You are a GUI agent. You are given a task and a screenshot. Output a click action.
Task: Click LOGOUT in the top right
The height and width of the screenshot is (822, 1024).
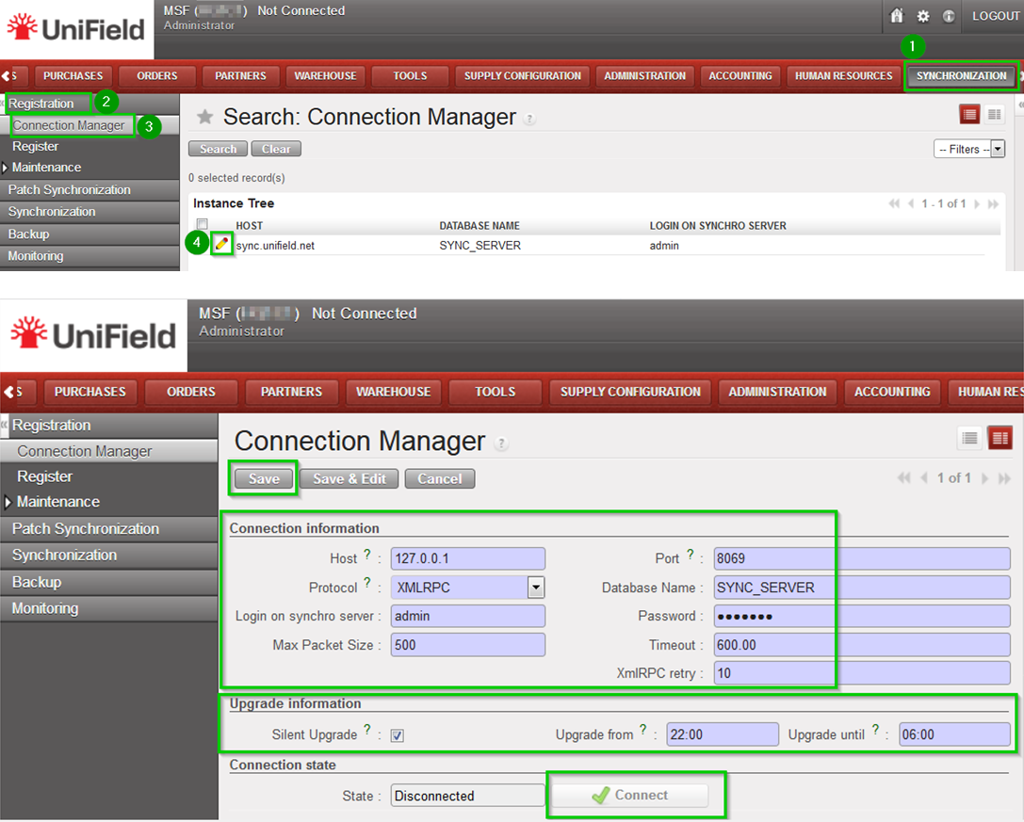click(x=995, y=16)
